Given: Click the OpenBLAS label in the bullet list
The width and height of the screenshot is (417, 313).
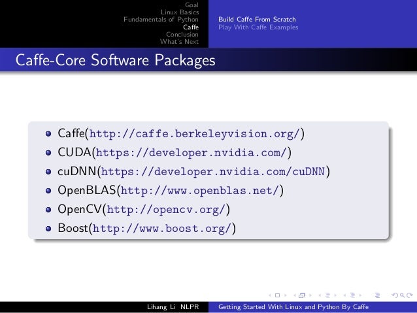Looking at the screenshot, I should click(86, 190).
